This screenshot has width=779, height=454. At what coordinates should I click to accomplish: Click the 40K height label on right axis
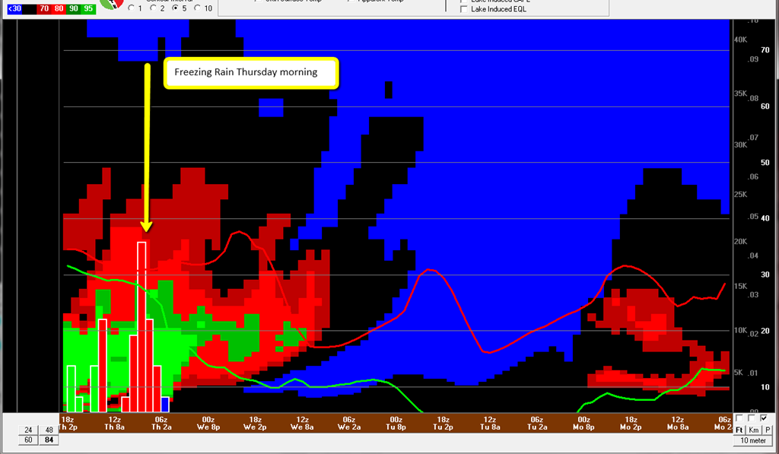tap(740, 40)
